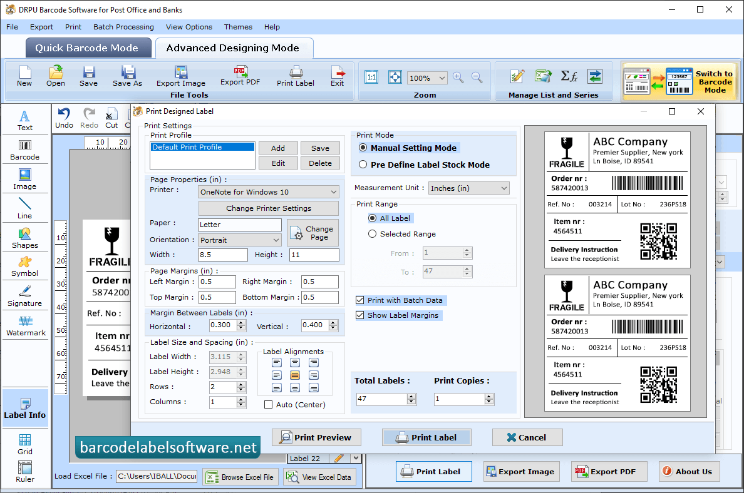This screenshot has width=744, height=493.
Task: Click the Excel series import icon
Action: click(543, 76)
